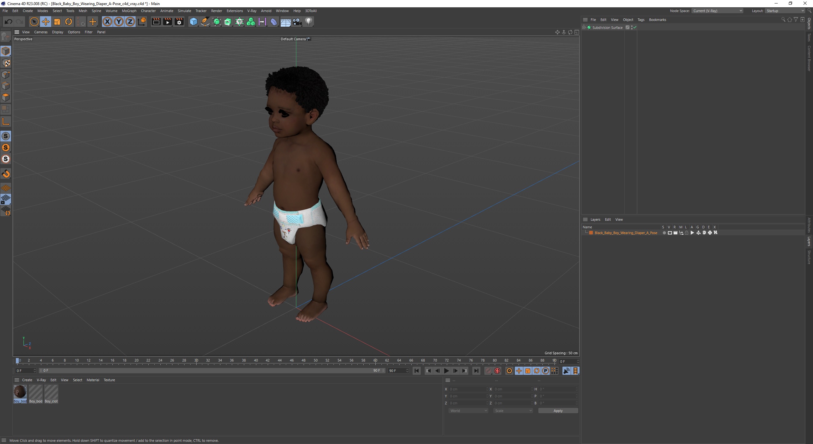Go to end of animation
813x444 pixels.
tap(476, 371)
